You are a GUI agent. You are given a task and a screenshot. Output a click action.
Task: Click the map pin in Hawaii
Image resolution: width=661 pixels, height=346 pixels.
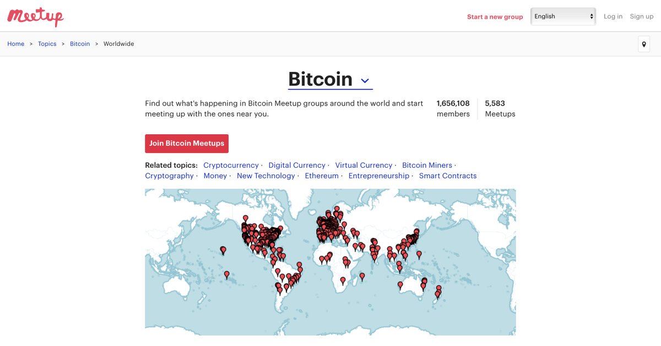[x=223, y=250]
